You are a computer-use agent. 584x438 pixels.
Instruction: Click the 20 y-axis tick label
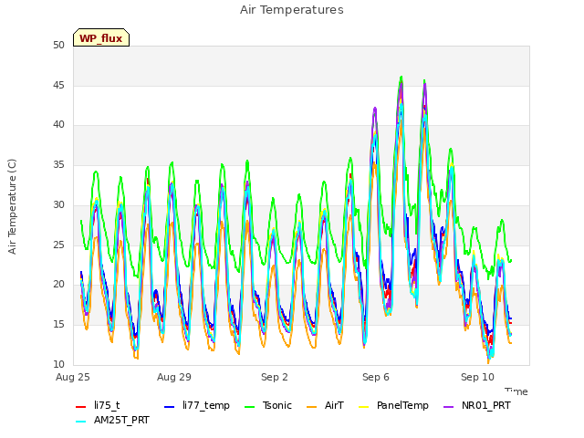point(58,285)
